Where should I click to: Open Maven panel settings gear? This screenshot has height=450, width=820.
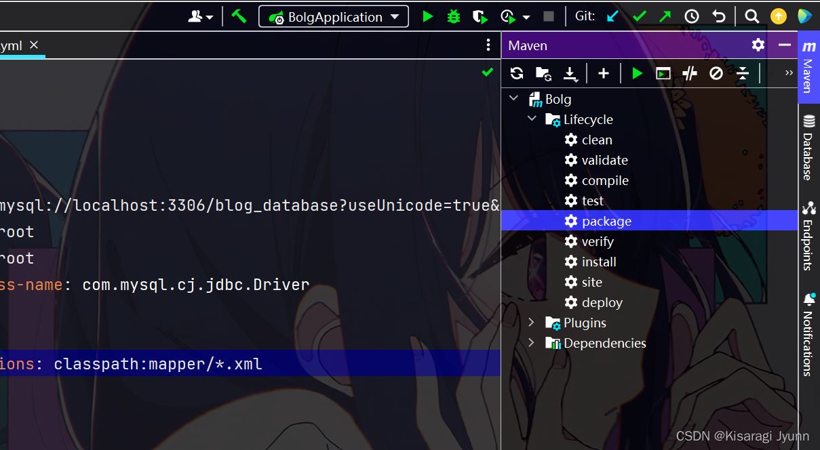(758, 45)
